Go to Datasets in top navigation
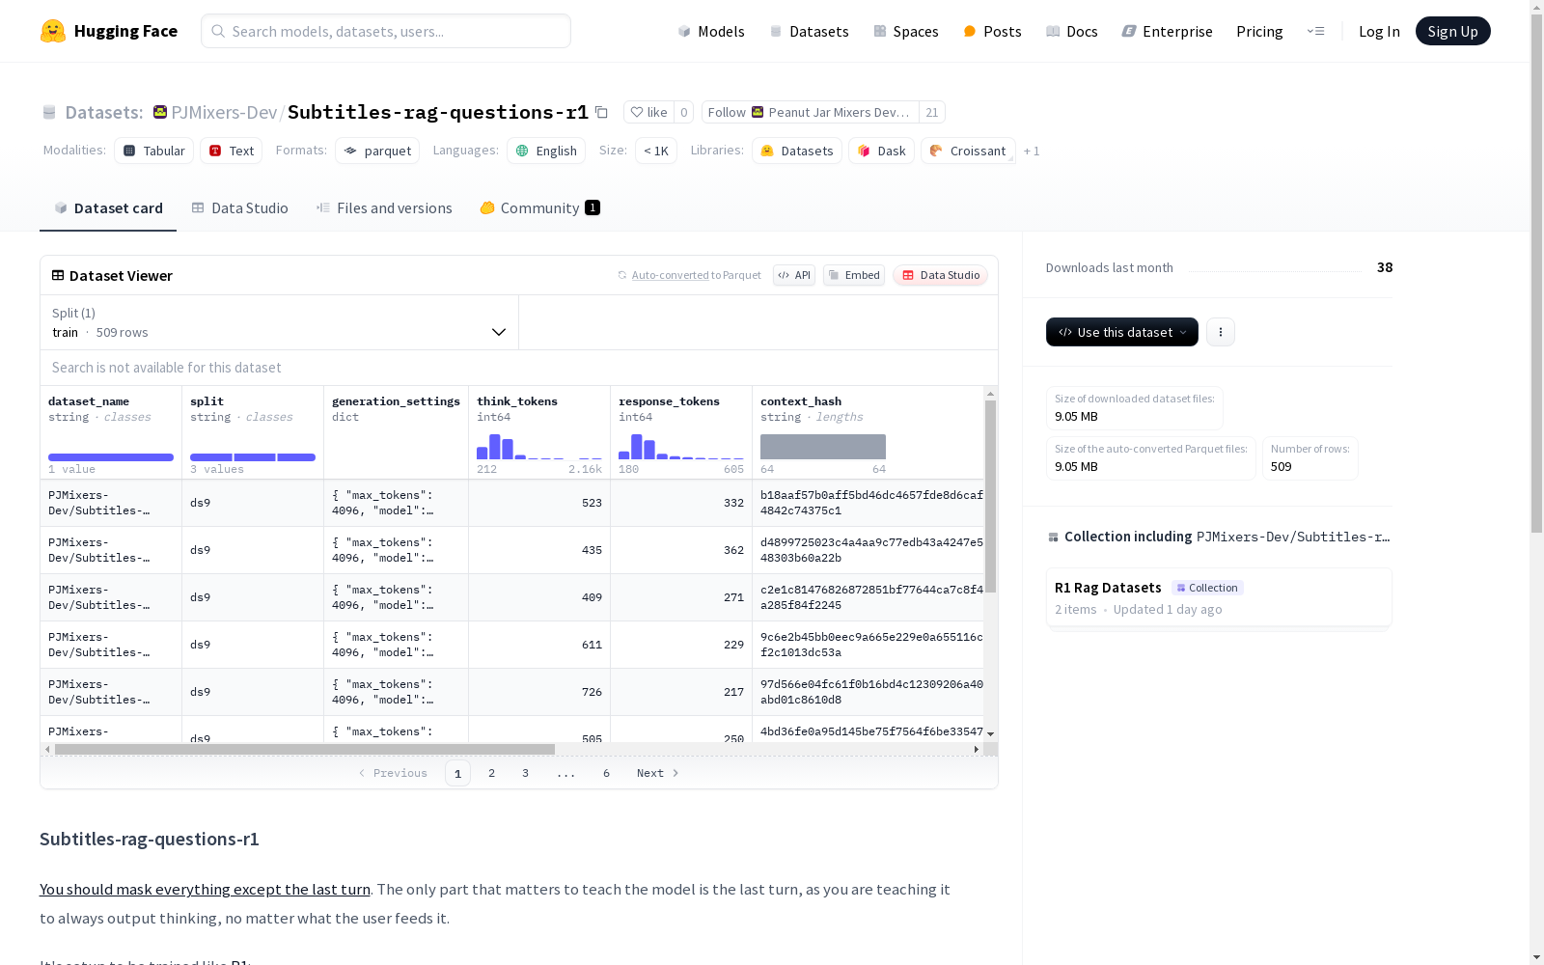 pyautogui.click(x=809, y=31)
